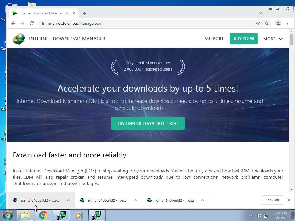
Task: Open the SUPPORT page
Action: (x=214, y=39)
